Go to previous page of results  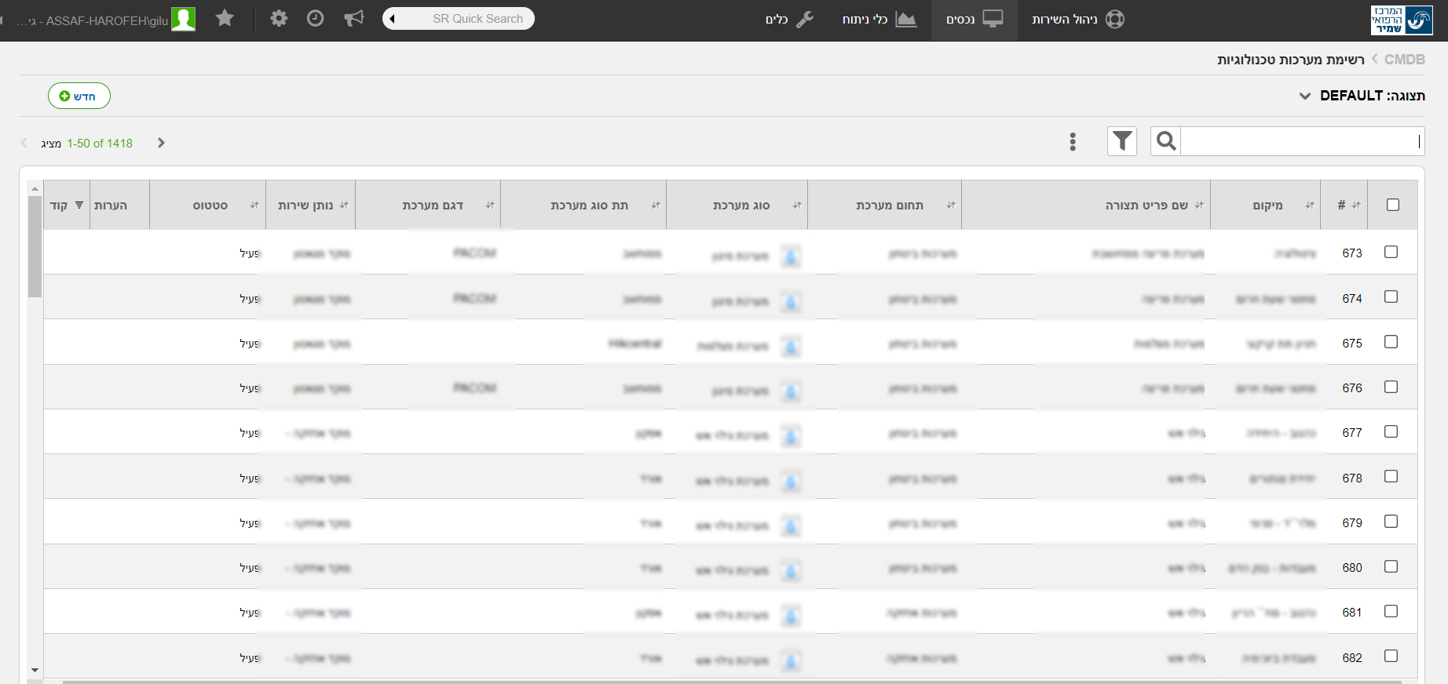pyautogui.click(x=24, y=143)
